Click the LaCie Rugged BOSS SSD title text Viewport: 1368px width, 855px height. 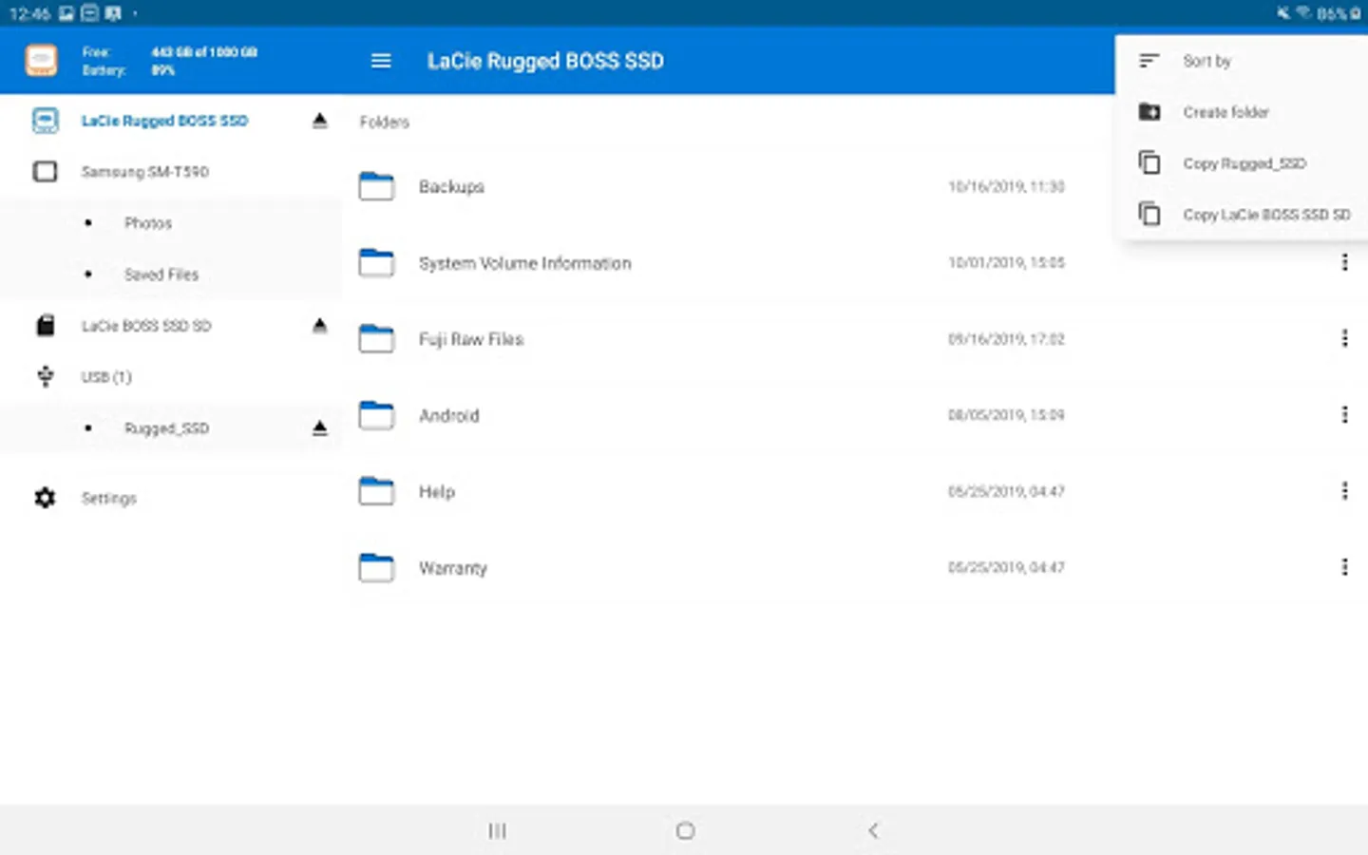tap(545, 61)
